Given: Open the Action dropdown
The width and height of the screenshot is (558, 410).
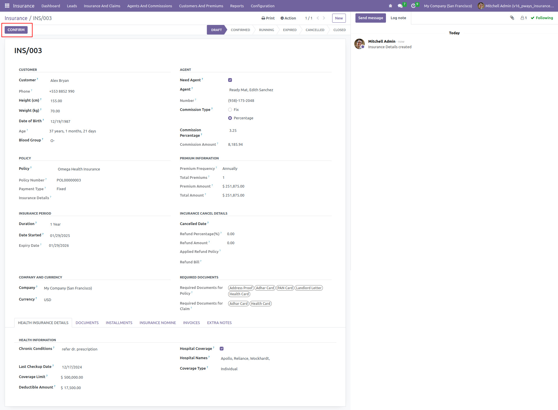Looking at the screenshot, I should [x=288, y=18].
